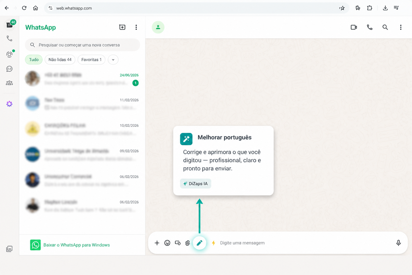Click the search conversations field
The image size is (412, 275).
point(82,45)
